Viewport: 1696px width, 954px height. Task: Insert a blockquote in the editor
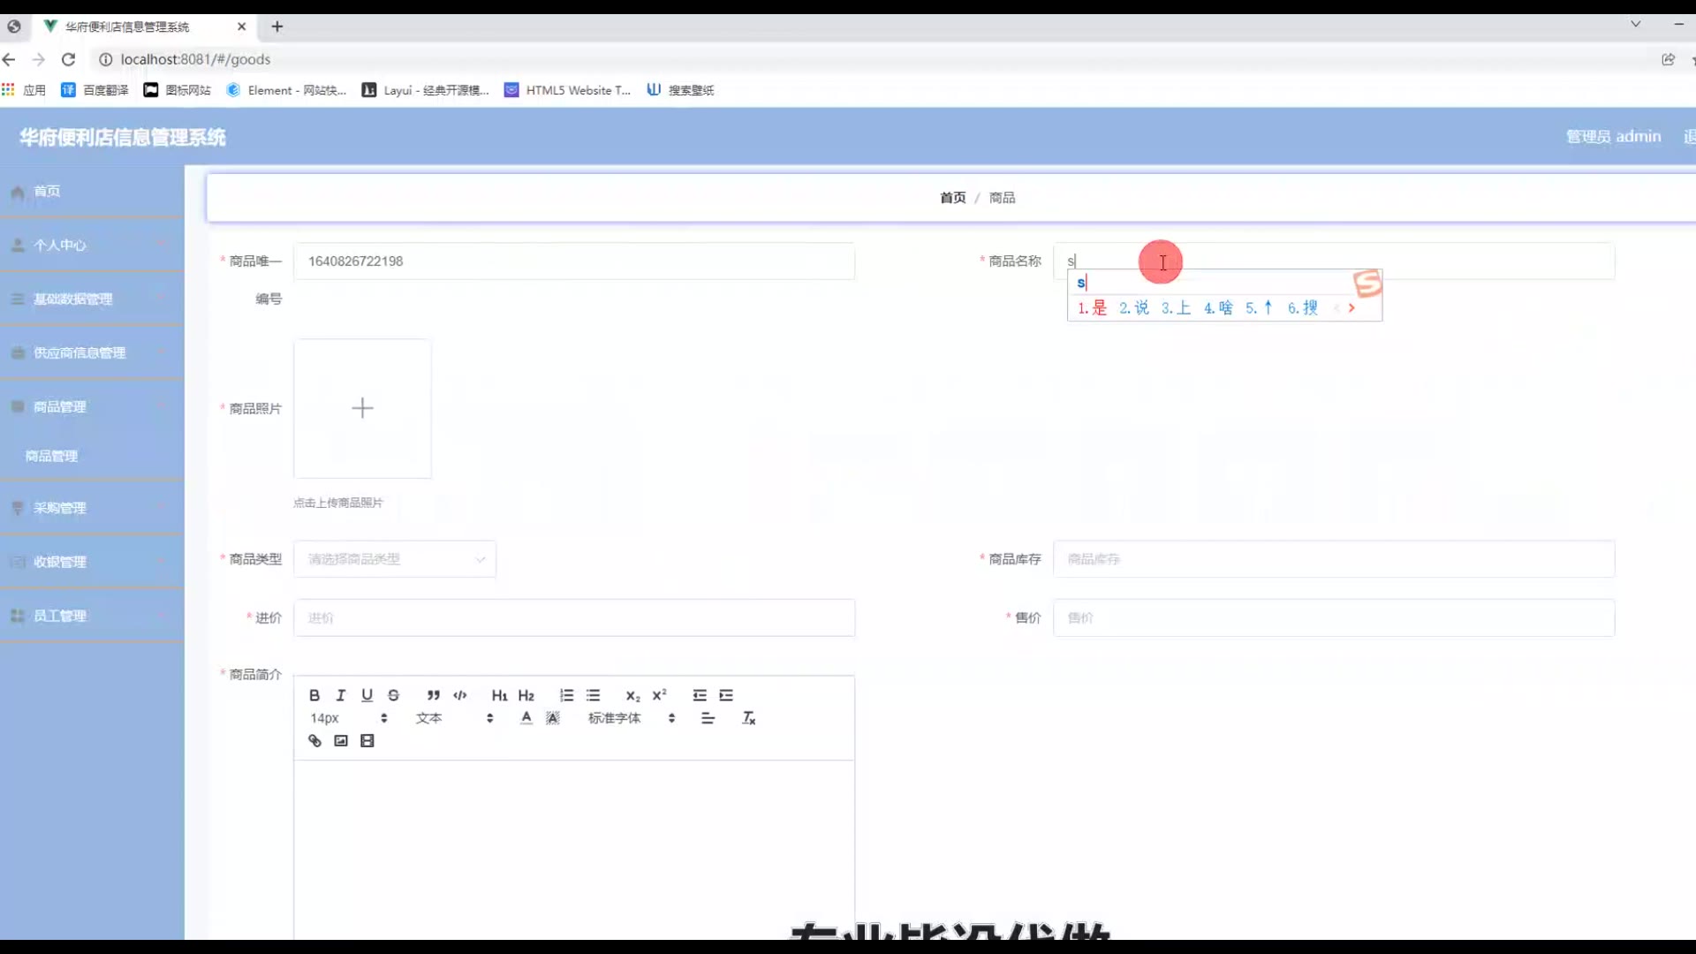click(x=433, y=695)
